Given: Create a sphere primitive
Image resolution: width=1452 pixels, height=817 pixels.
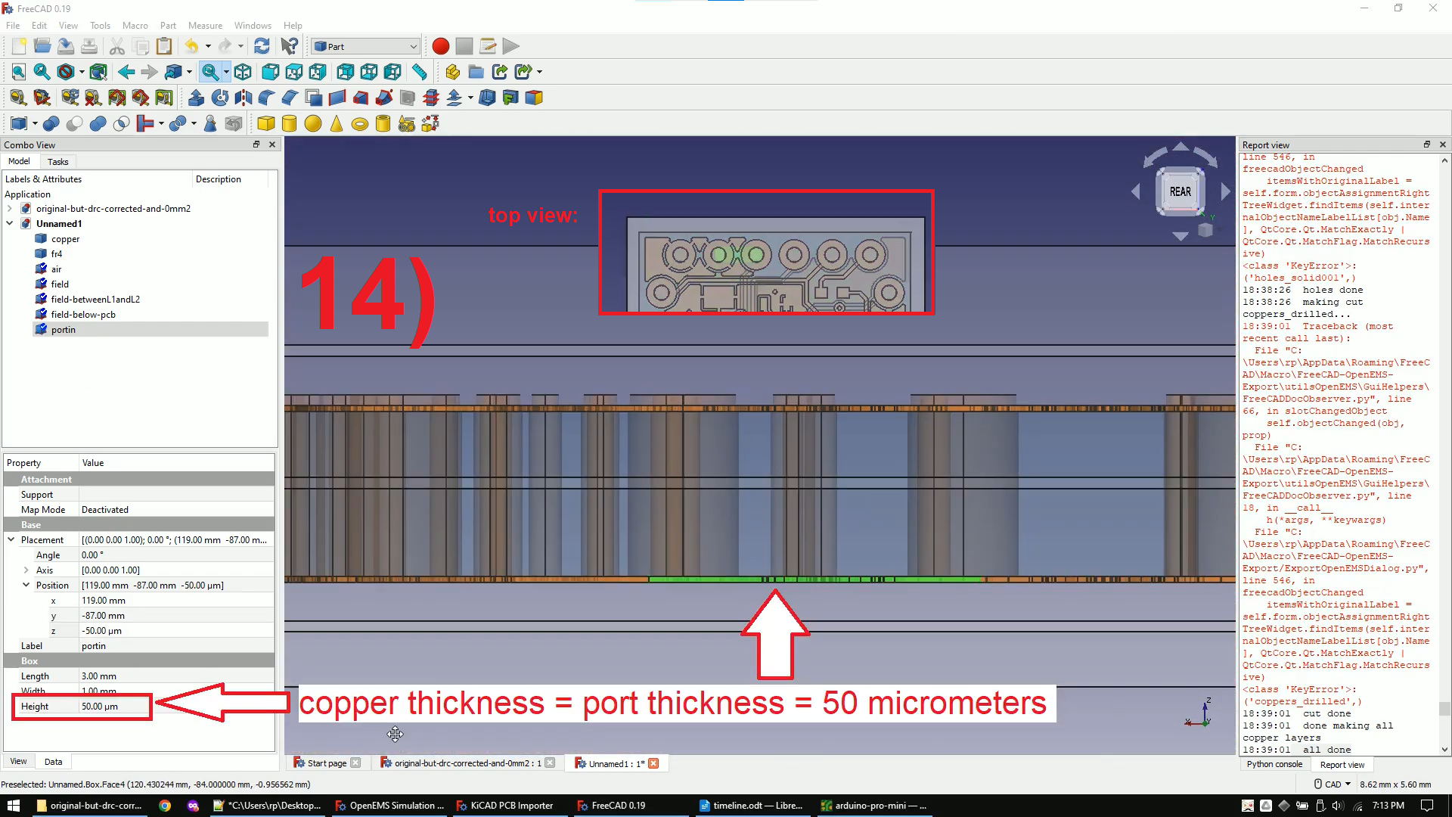Looking at the screenshot, I should [x=312, y=123].
